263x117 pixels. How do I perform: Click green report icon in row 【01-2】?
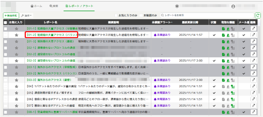click(x=223, y=35)
